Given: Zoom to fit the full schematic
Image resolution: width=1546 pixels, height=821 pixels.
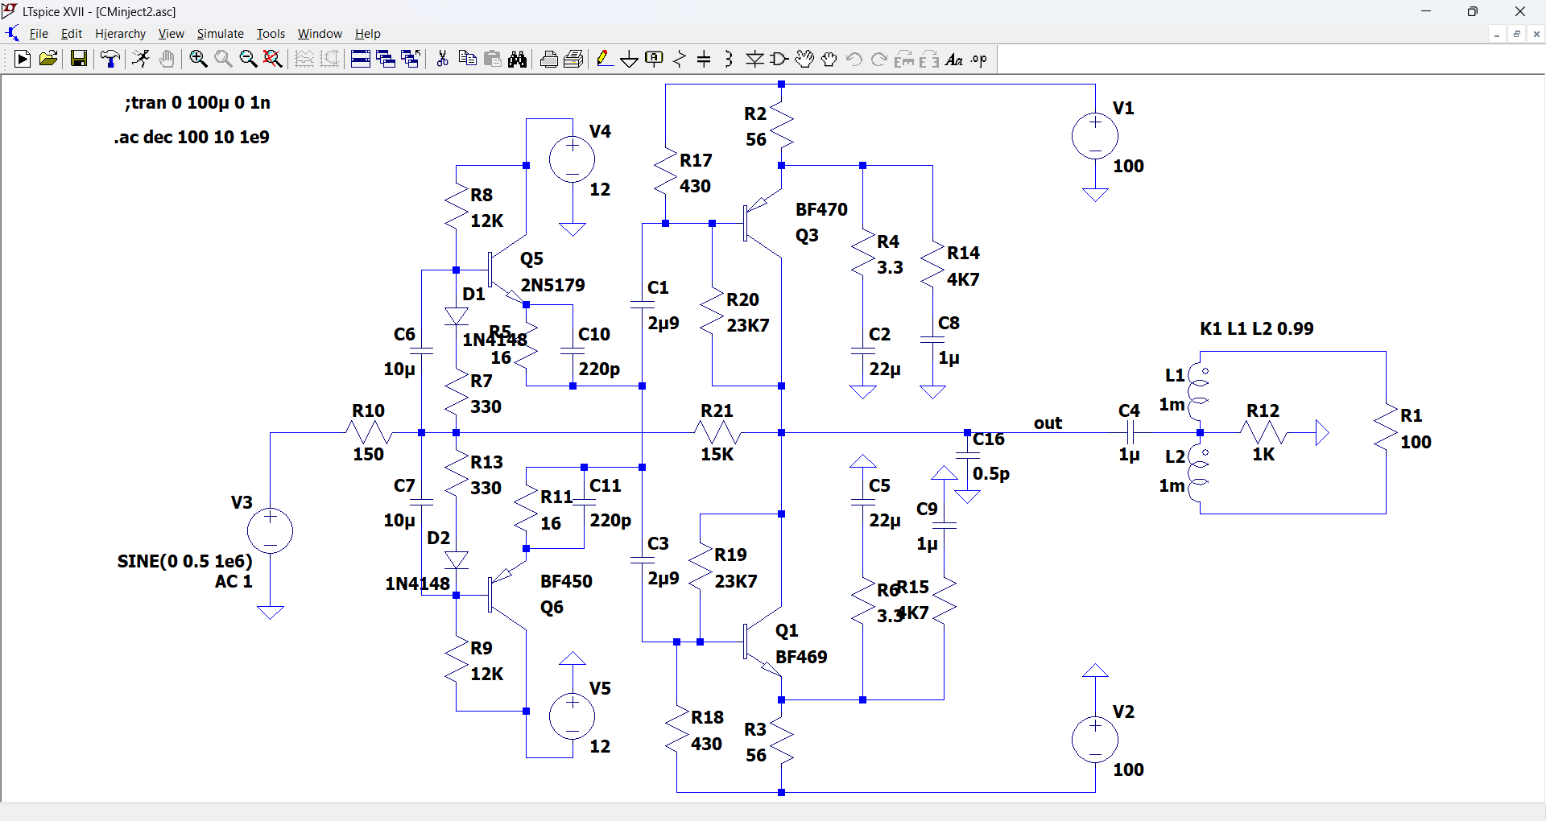Looking at the screenshot, I should click(x=273, y=59).
